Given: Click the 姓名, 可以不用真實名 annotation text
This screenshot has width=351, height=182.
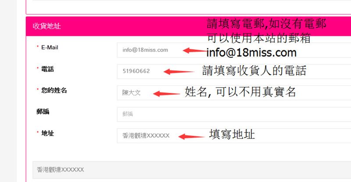Looking at the screenshot, I should tap(240, 92).
